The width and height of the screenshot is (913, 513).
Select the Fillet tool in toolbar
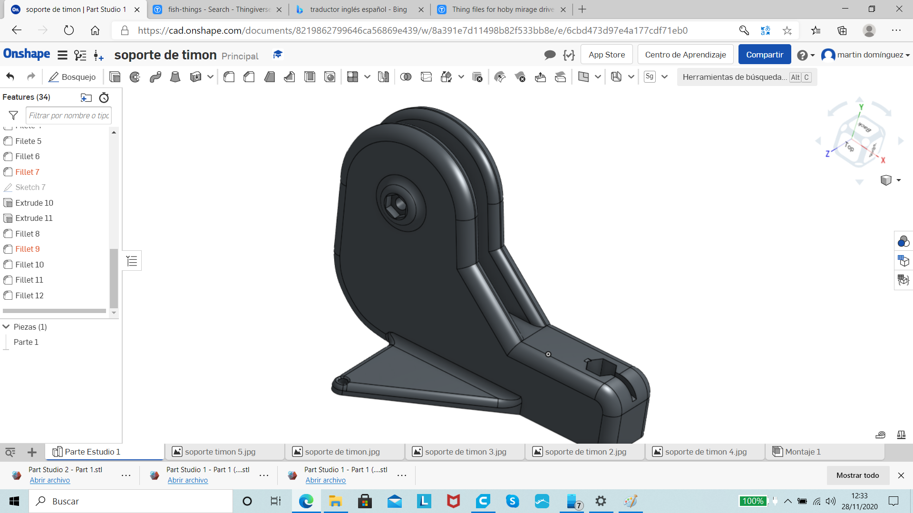point(229,77)
